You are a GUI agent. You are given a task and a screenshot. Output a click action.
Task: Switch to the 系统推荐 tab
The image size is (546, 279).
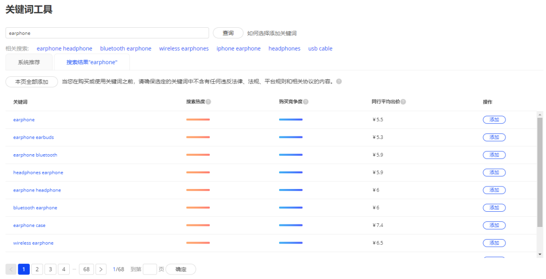tap(29, 62)
